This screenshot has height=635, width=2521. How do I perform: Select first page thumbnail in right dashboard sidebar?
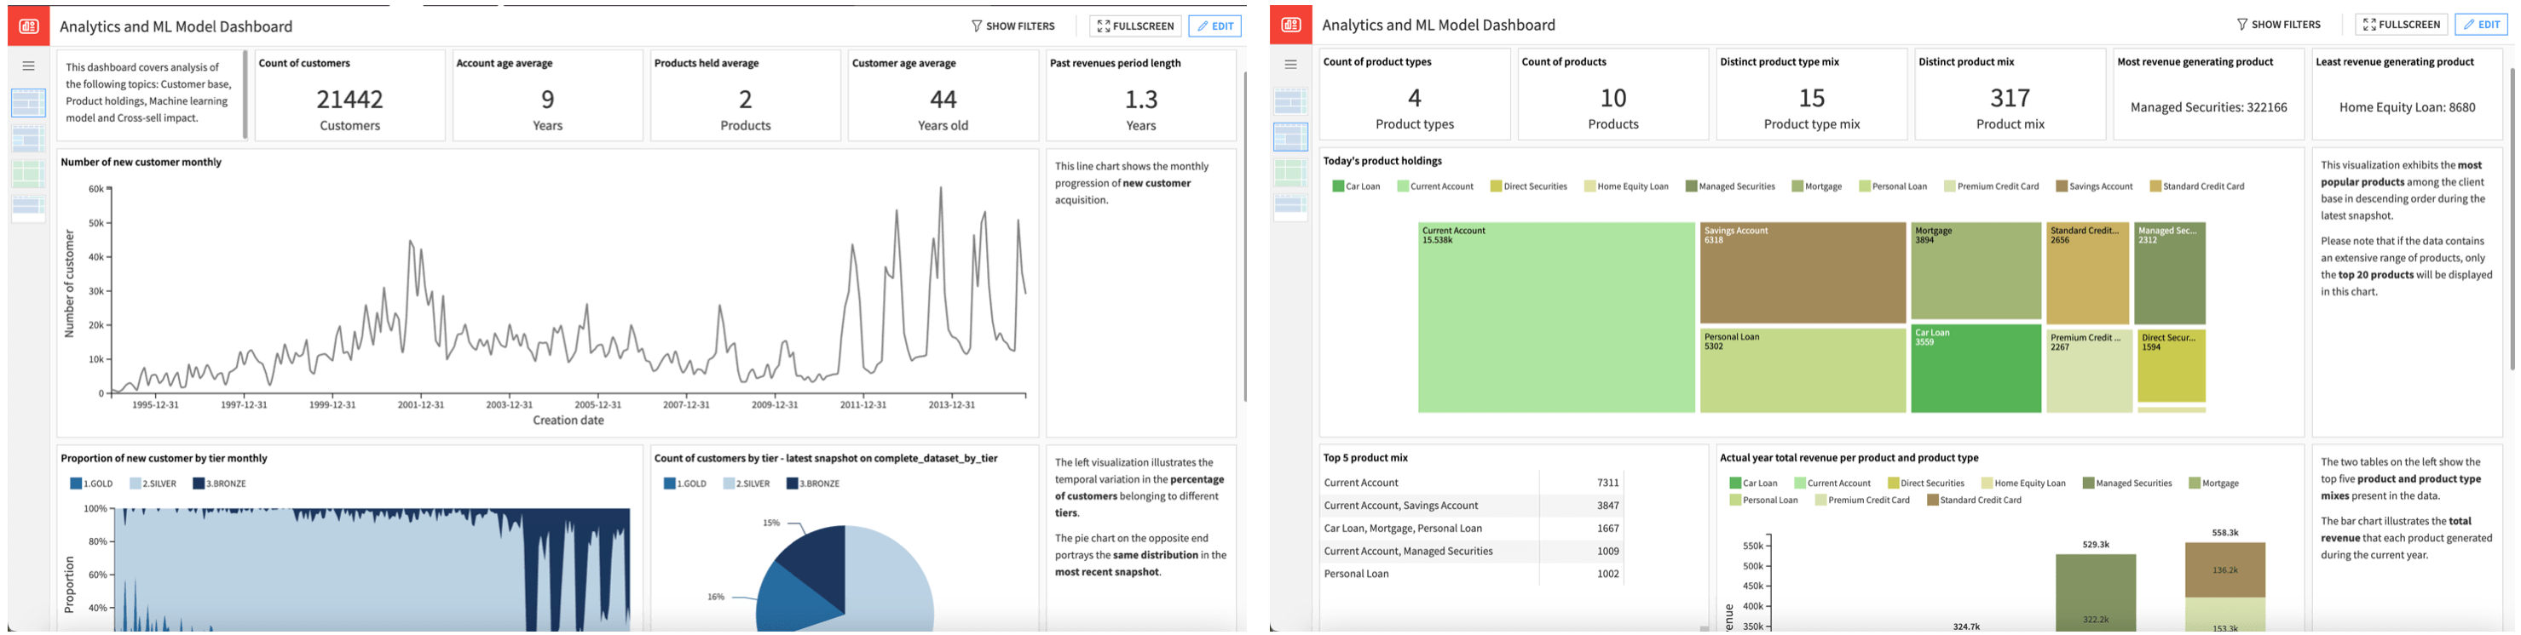coord(1291,100)
